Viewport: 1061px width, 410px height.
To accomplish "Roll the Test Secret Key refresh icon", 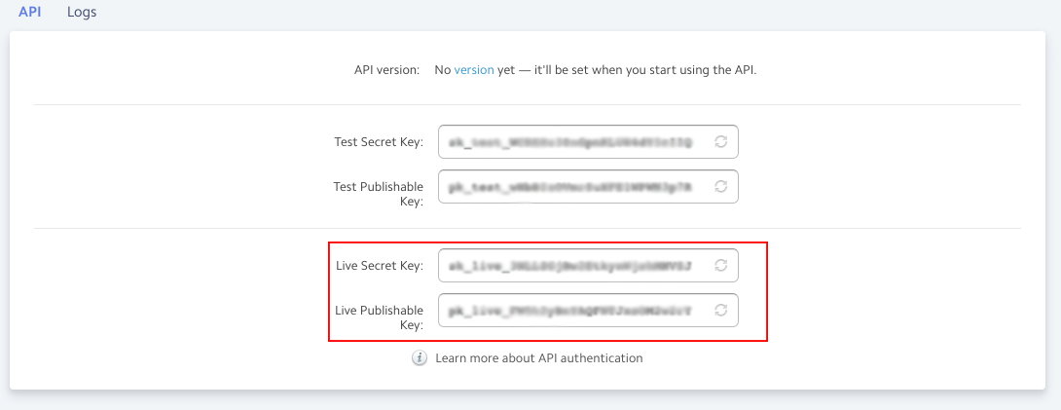I will 721,141.
